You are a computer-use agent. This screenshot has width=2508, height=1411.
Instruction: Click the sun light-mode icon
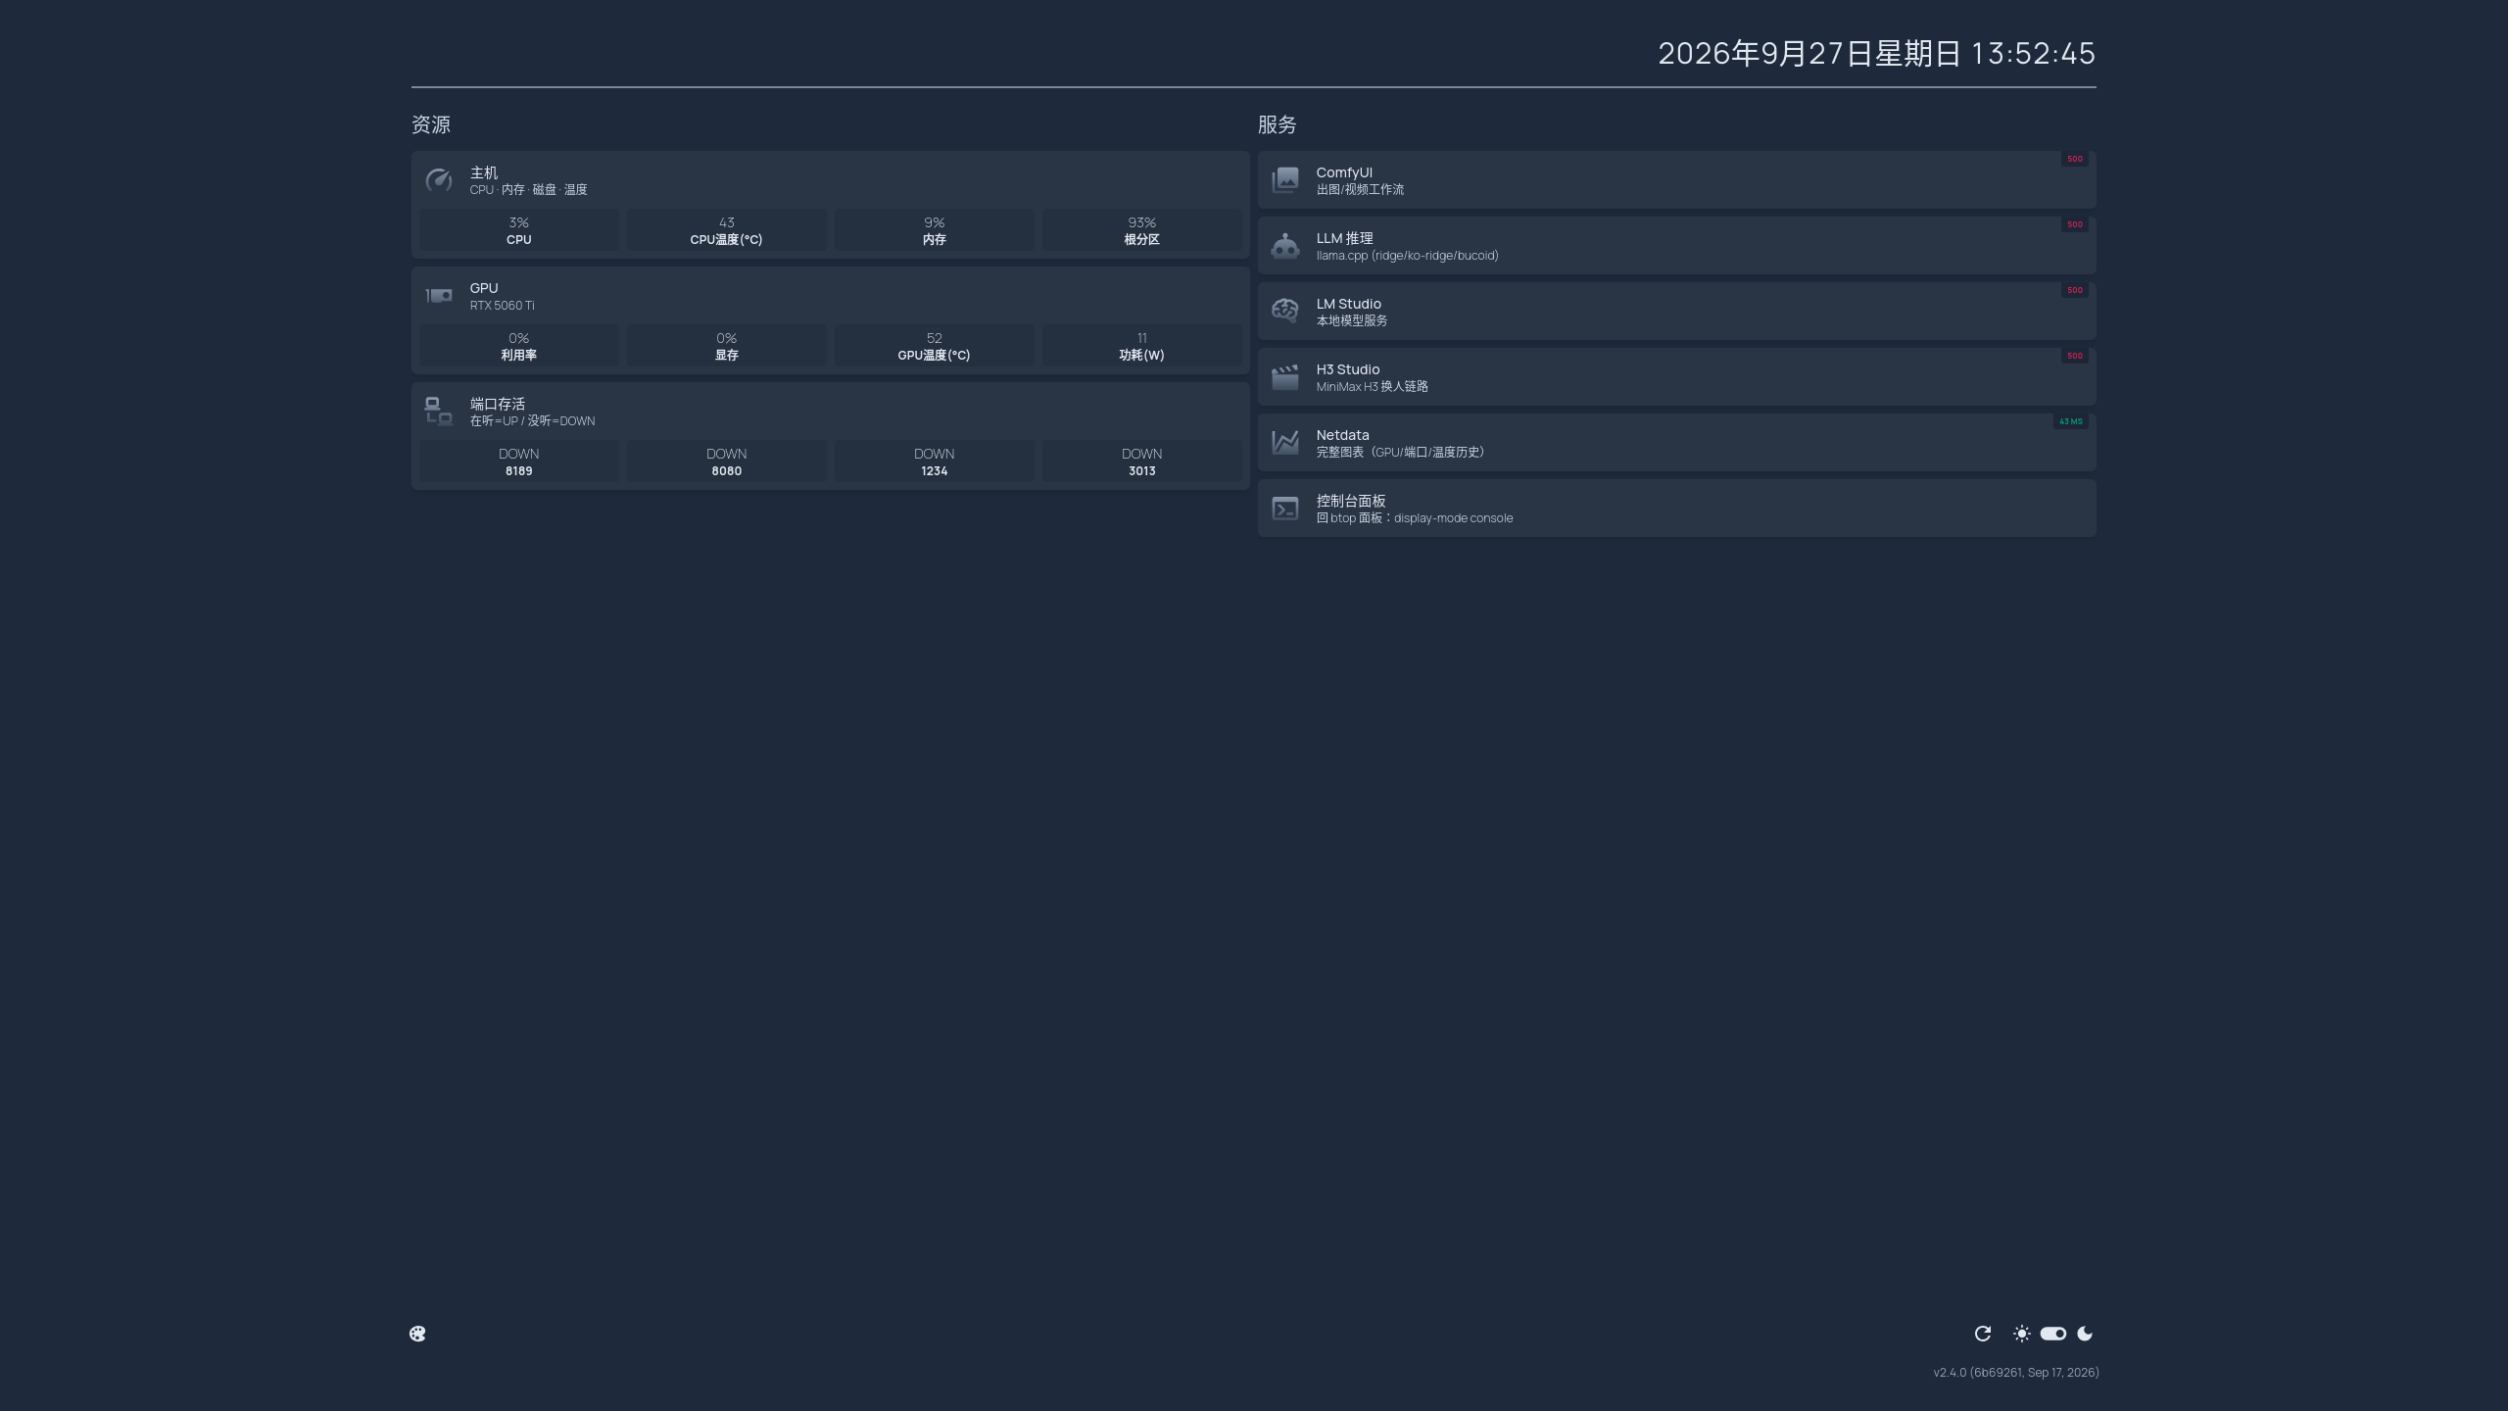click(2021, 1334)
